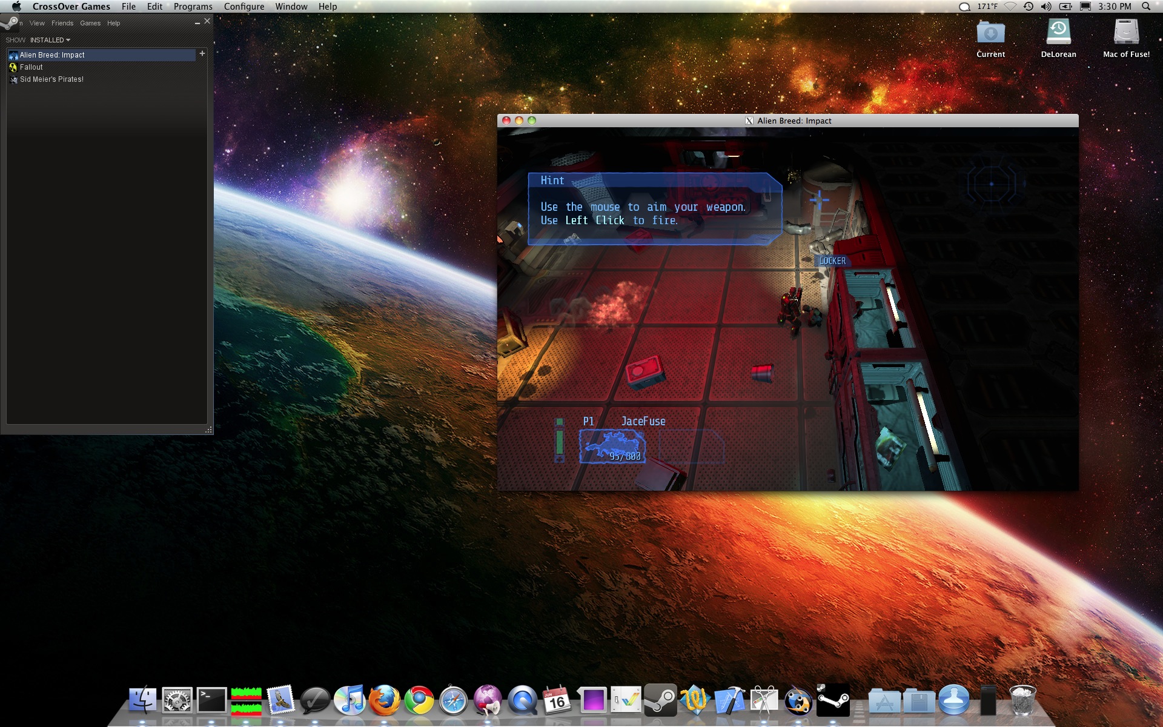
Task: Open the Window menu
Action: [291, 7]
